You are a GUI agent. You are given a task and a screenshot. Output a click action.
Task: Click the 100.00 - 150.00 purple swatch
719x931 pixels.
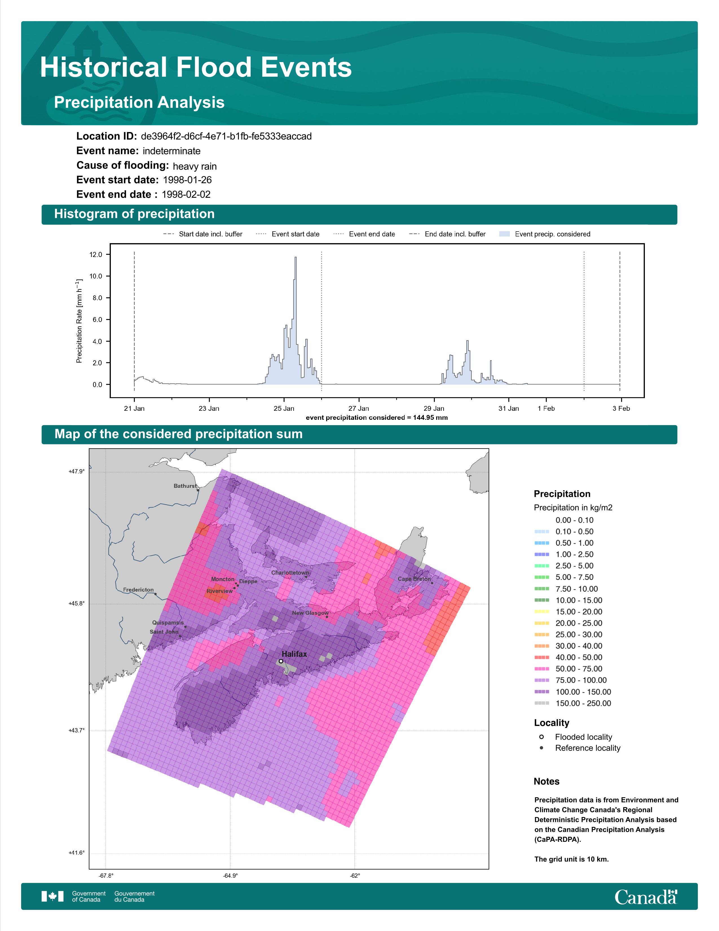point(542,692)
